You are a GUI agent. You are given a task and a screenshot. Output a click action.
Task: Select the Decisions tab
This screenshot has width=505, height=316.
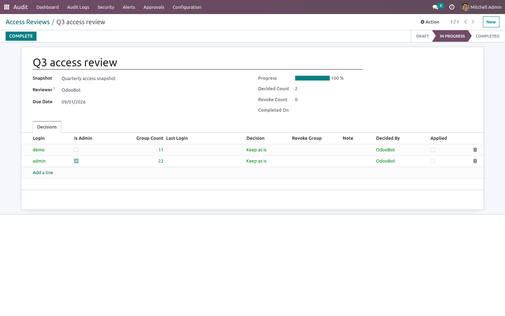[x=47, y=127]
